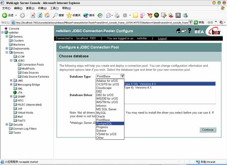Expand the Servers tree node
The width and height of the screenshot is (227, 165).
click(7, 37)
